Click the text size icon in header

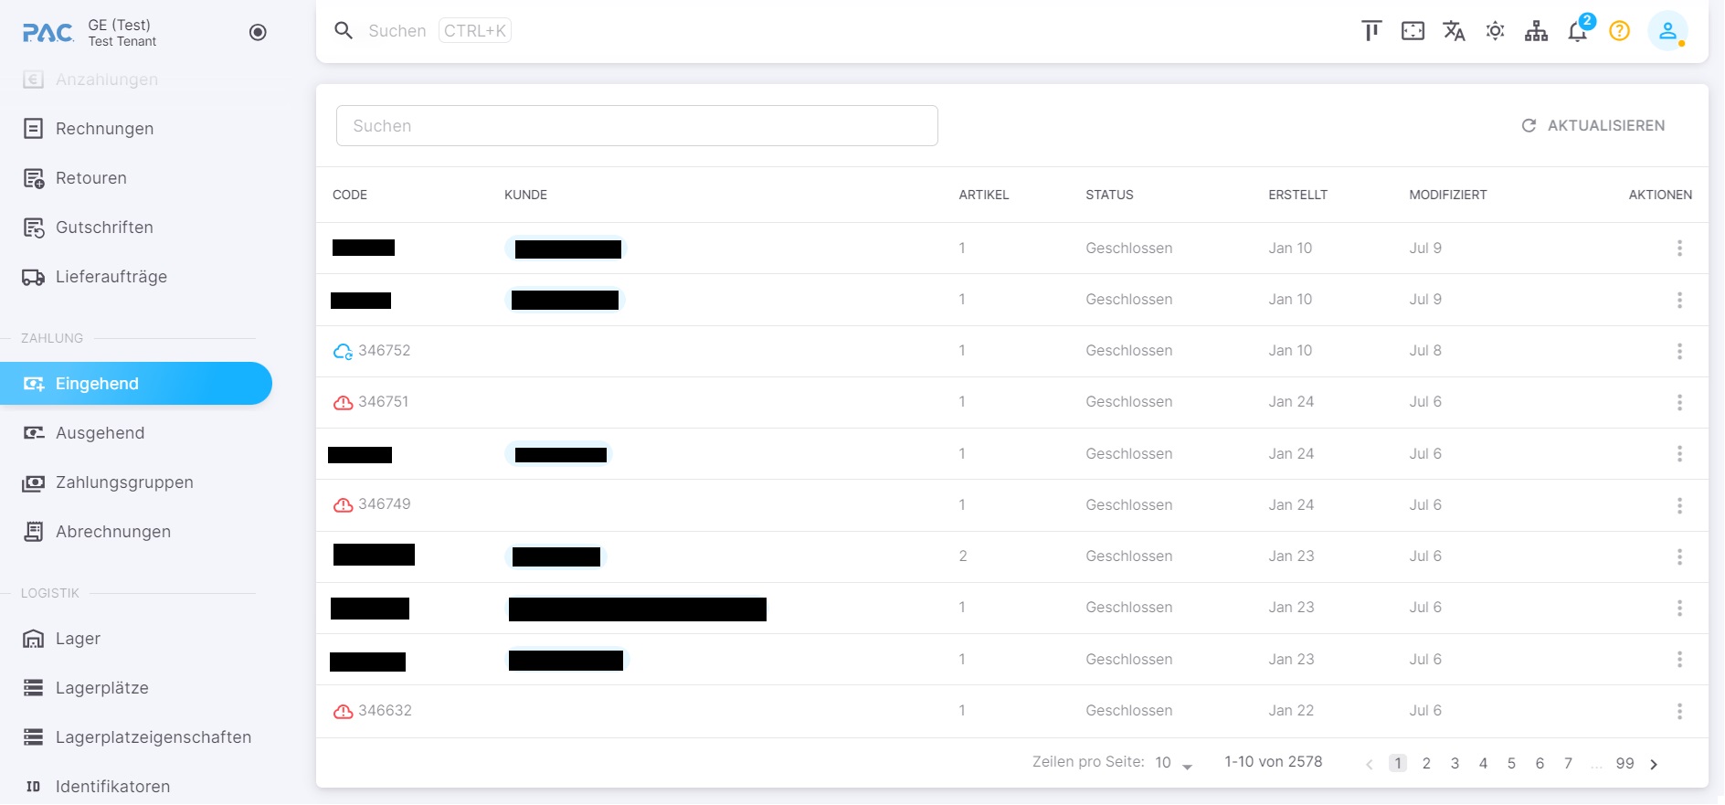[1371, 31]
